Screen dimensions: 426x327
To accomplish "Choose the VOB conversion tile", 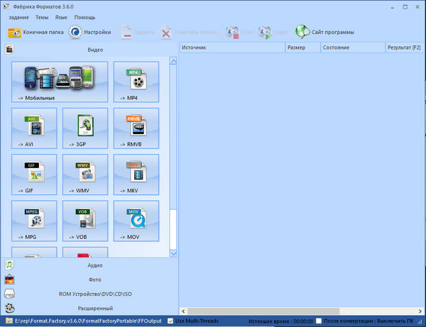I will click(x=85, y=221).
